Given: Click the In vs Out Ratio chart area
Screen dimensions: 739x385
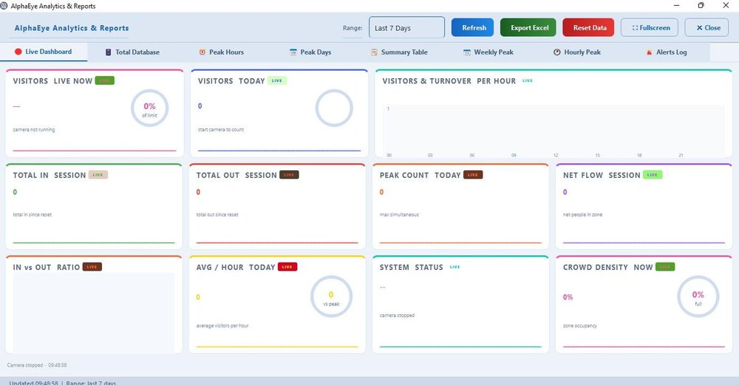Looking at the screenshot, I should [x=94, y=313].
